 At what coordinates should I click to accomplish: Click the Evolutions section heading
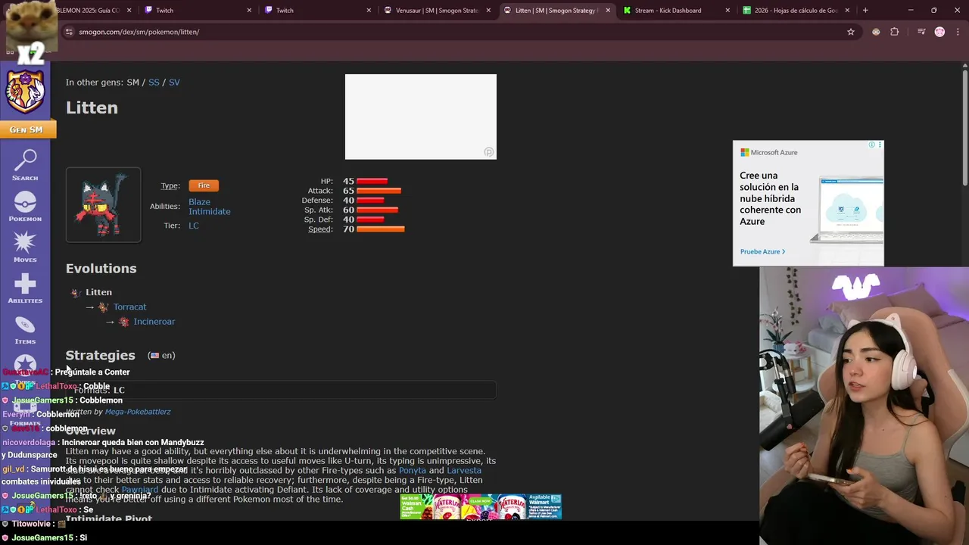[x=101, y=268]
